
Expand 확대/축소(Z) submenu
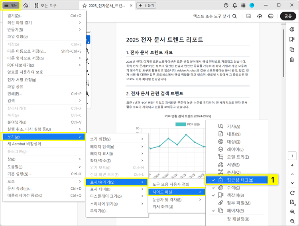click(x=117, y=161)
